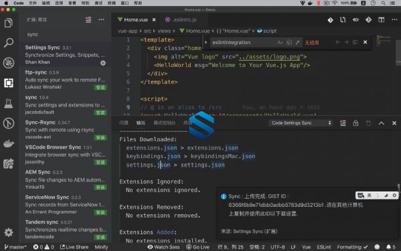Open the flask Test view icon
Screen dimensions: 401x251
click(x=9, y=103)
